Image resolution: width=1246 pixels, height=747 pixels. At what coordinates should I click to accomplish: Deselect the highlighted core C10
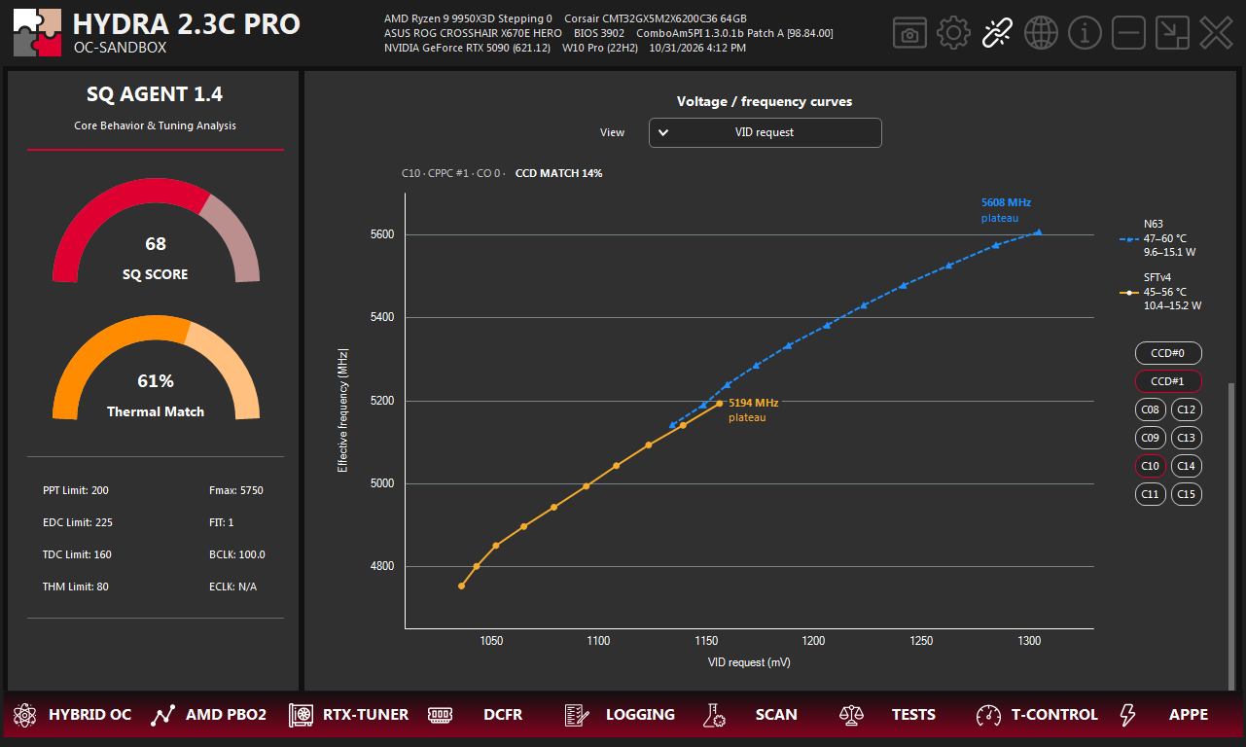[x=1150, y=466]
